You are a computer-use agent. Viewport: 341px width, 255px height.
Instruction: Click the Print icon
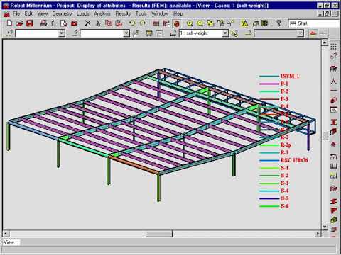[x=43, y=23]
